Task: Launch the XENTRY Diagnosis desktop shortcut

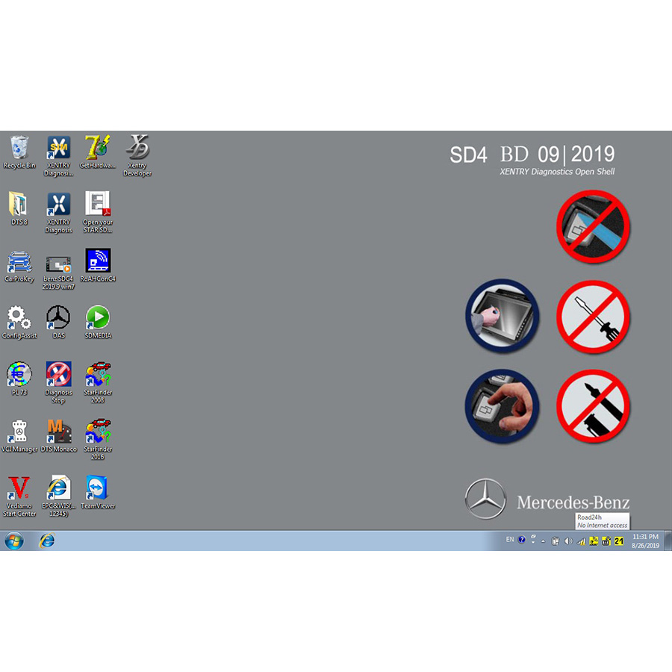Action: [58, 205]
